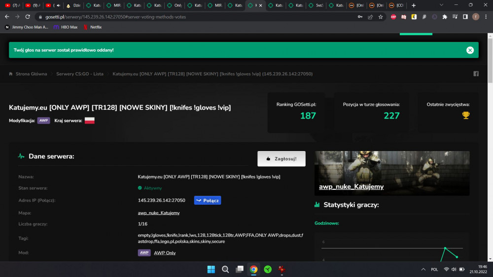The height and width of the screenshot is (277, 493).
Task: Click the trophy icon under Ostatnie zwycięstwa
Action: click(466, 116)
